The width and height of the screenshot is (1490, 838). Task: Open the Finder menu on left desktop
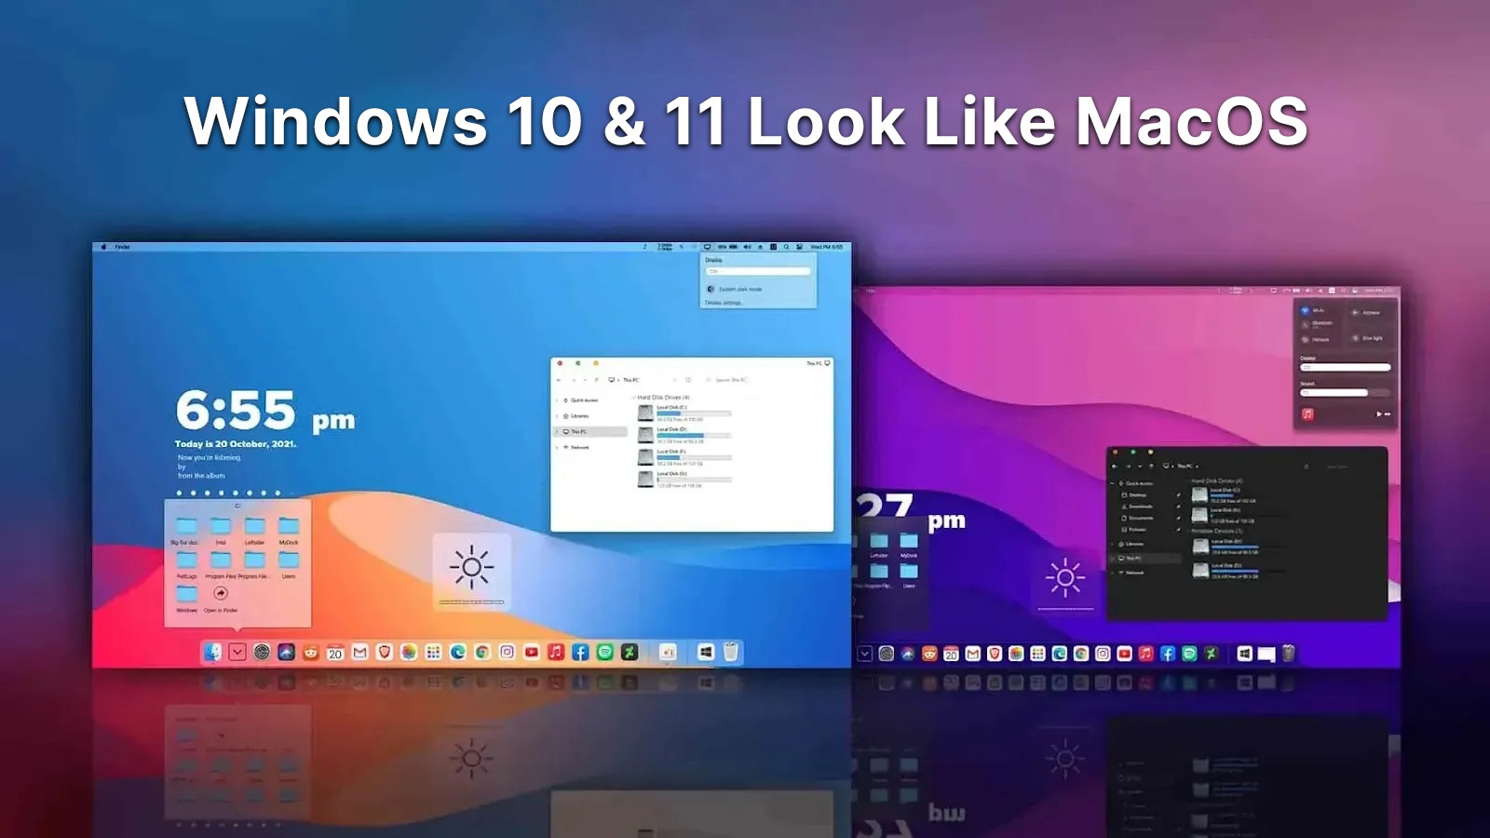coord(122,247)
